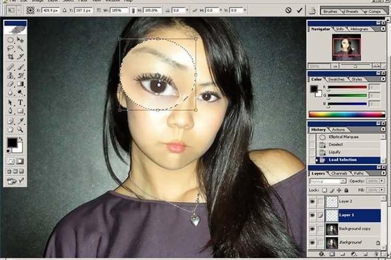
Task: Click the Add layer style icon
Action: [x=322, y=254]
